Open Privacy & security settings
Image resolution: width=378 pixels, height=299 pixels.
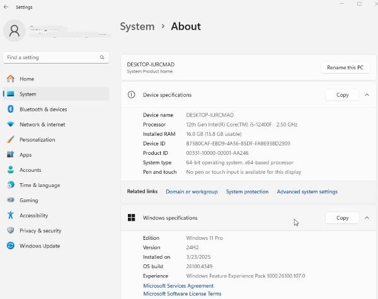(56, 230)
